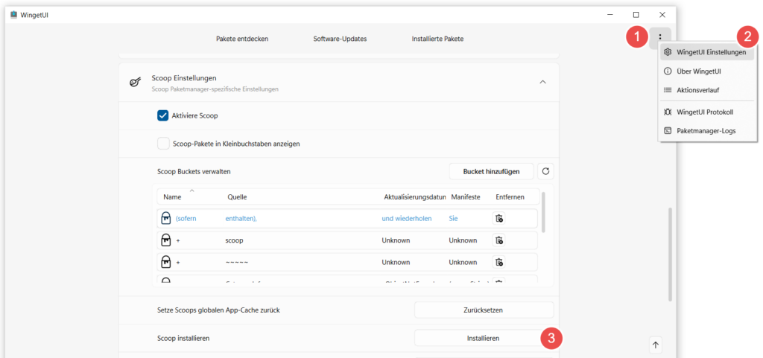
Task: Remove the bucket with source 'scoop'
Action: pos(498,240)
